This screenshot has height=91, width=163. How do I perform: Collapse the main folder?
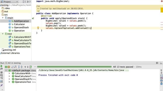point(3,18)
